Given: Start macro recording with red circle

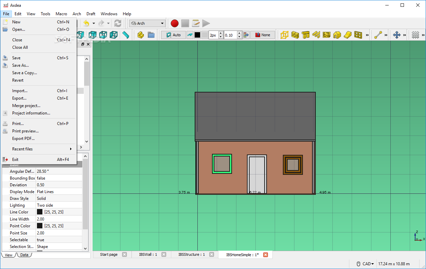Looking at the screenshot, I should [x=175, y=23].
